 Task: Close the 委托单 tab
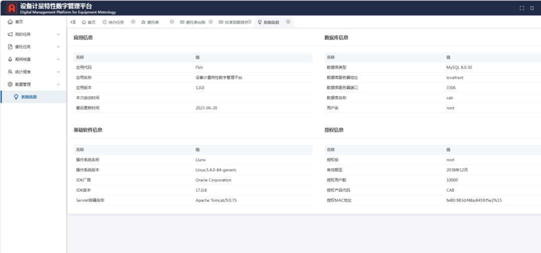(x=172, y=22)
